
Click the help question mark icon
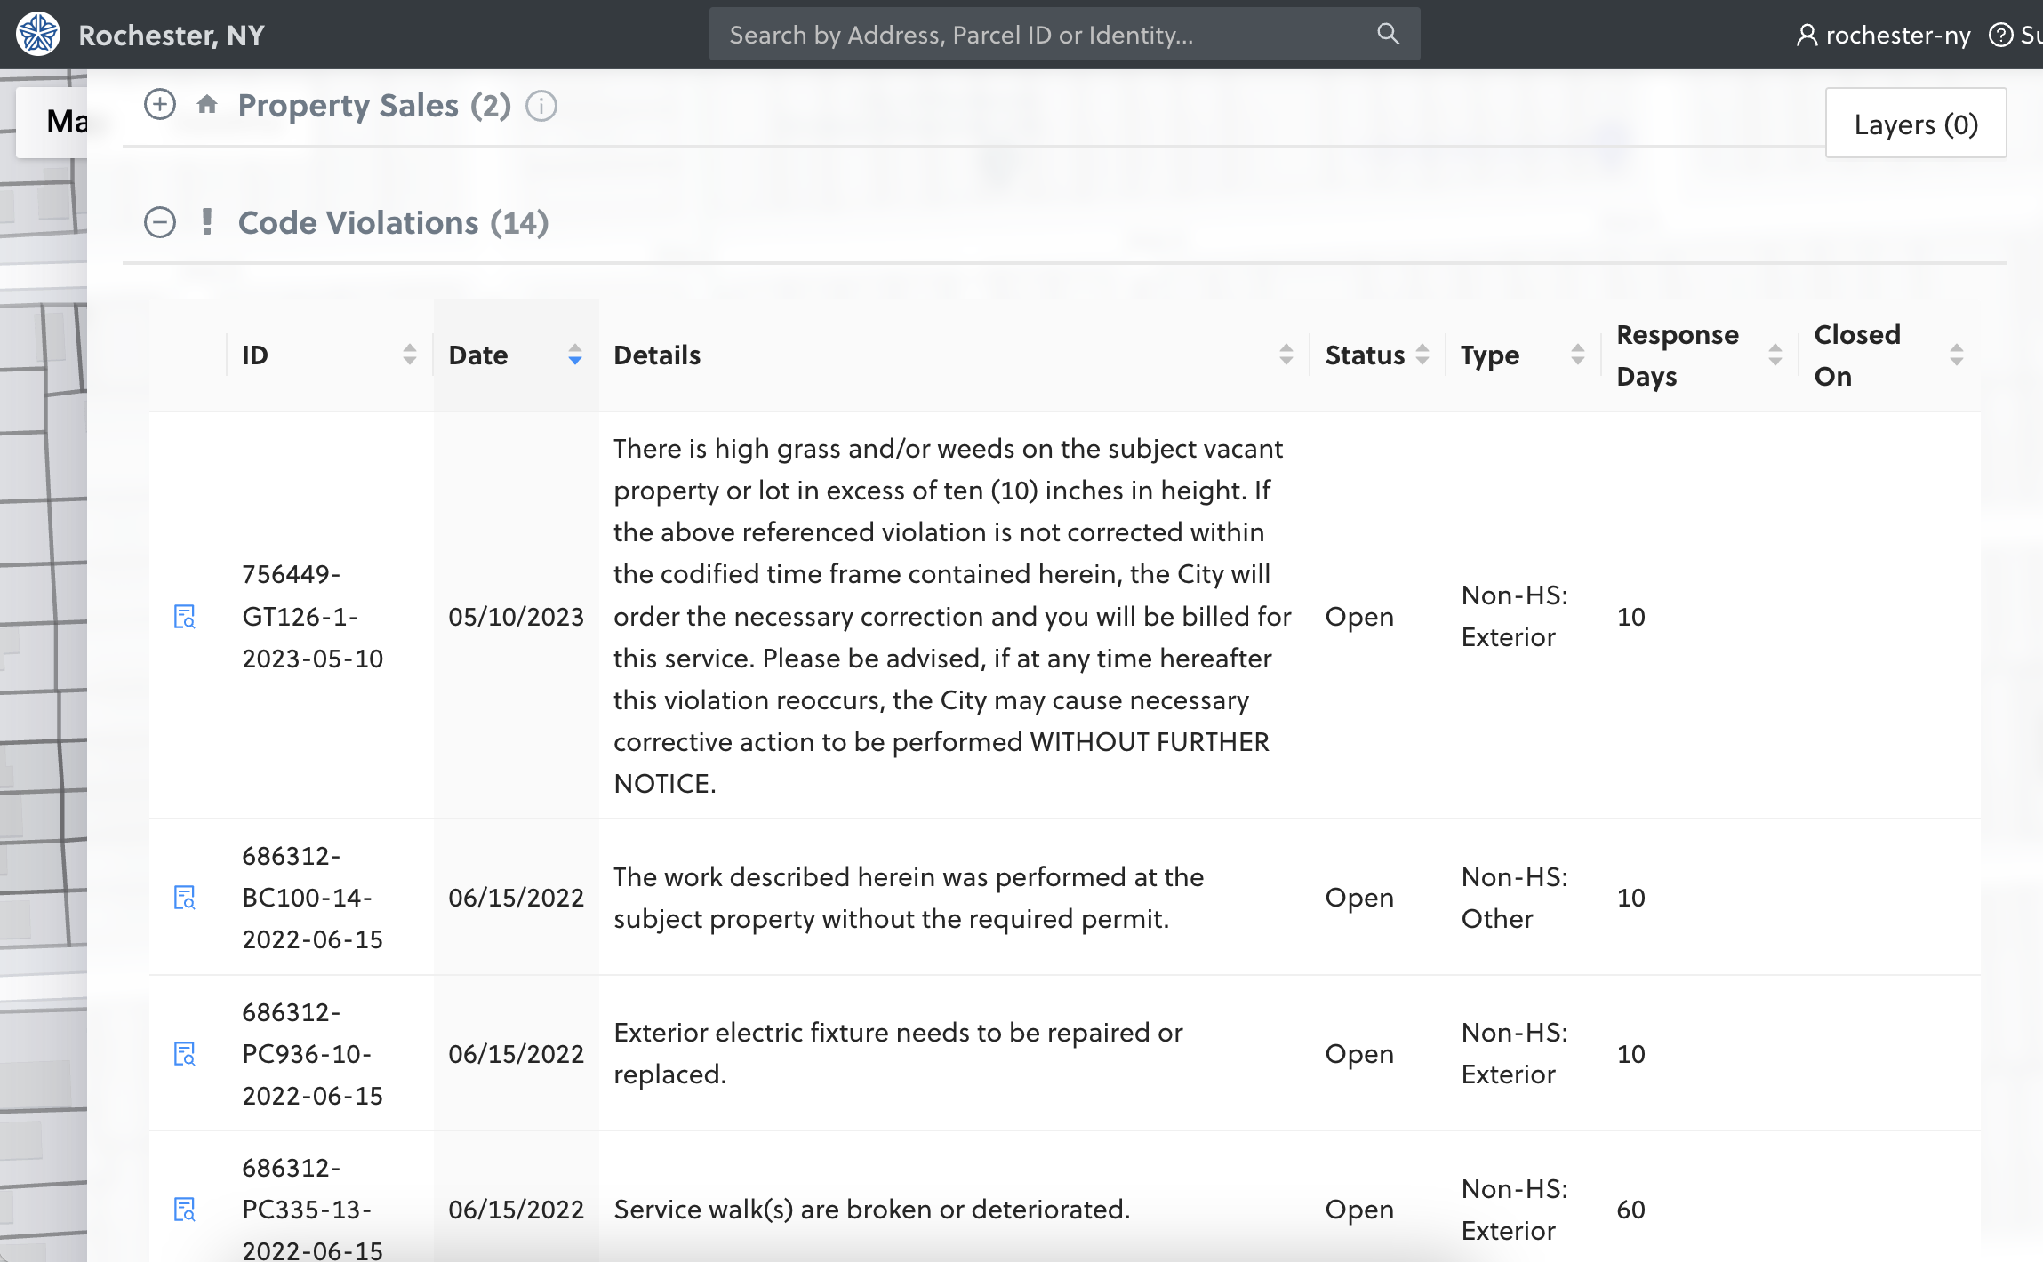click(2000, 35)
